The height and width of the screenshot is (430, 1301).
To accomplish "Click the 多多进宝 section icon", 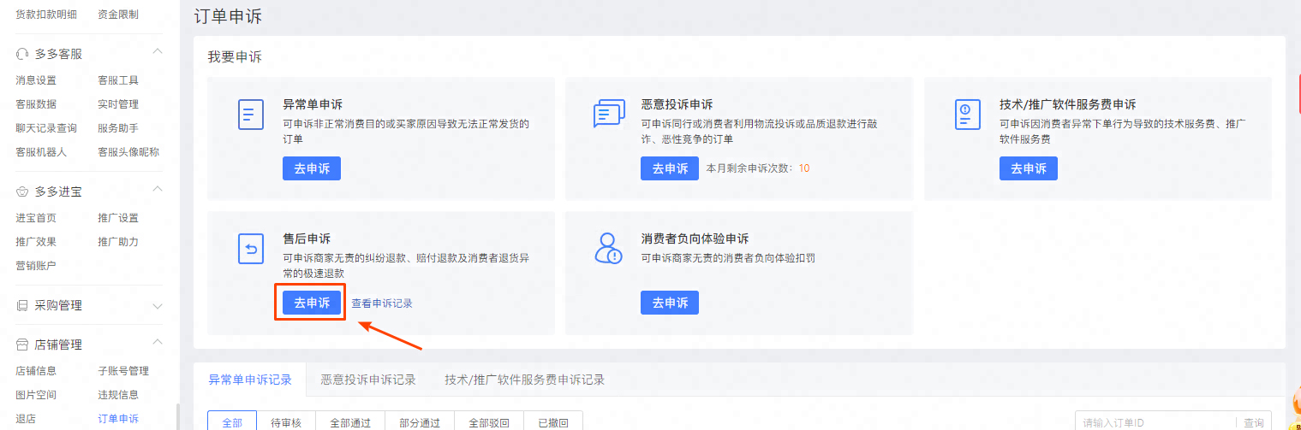I will [23, 191].
